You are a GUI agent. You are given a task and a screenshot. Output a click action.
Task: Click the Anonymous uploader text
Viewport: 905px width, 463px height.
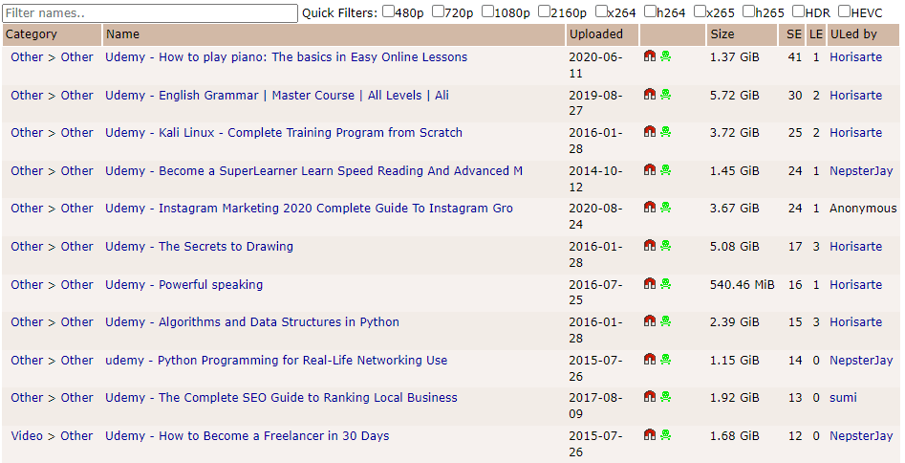pos(864,209)
